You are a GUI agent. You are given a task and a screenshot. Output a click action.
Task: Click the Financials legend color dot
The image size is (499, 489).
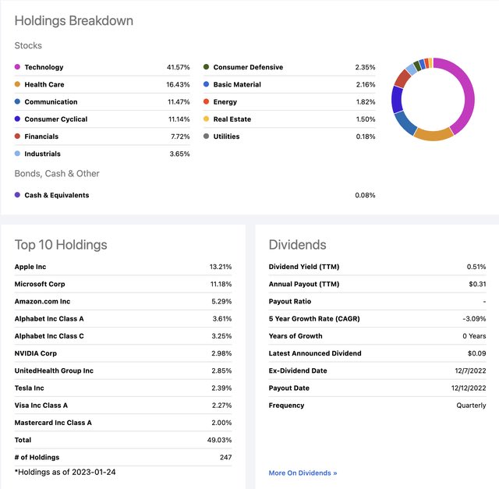click(x=17, y=136)
